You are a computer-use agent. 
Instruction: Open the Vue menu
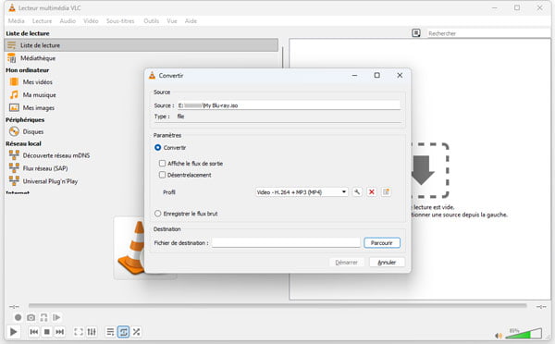click(x=172, y=21)
